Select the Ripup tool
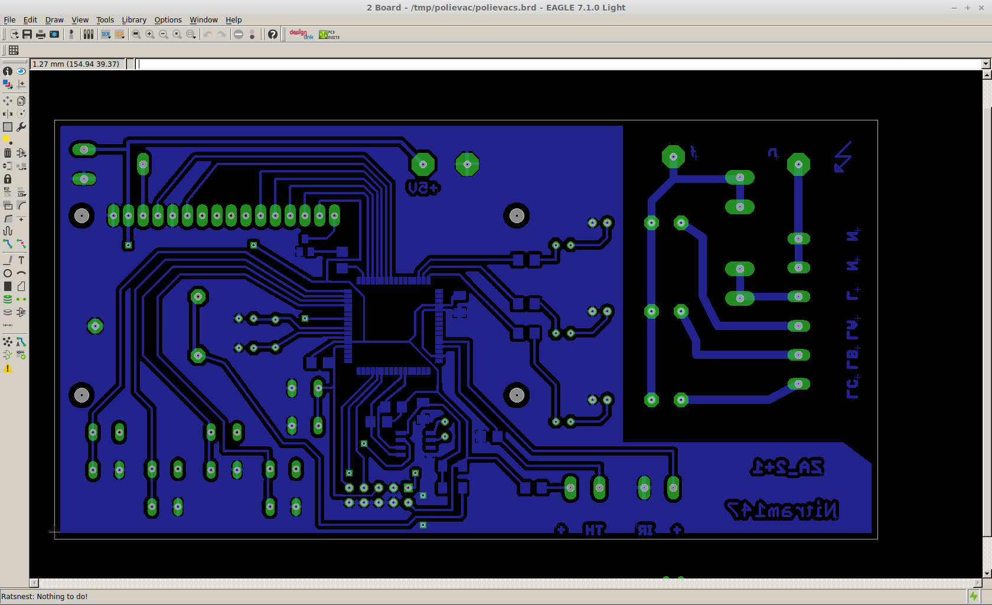This screenshot has width=992, height=605. [21, 243]
